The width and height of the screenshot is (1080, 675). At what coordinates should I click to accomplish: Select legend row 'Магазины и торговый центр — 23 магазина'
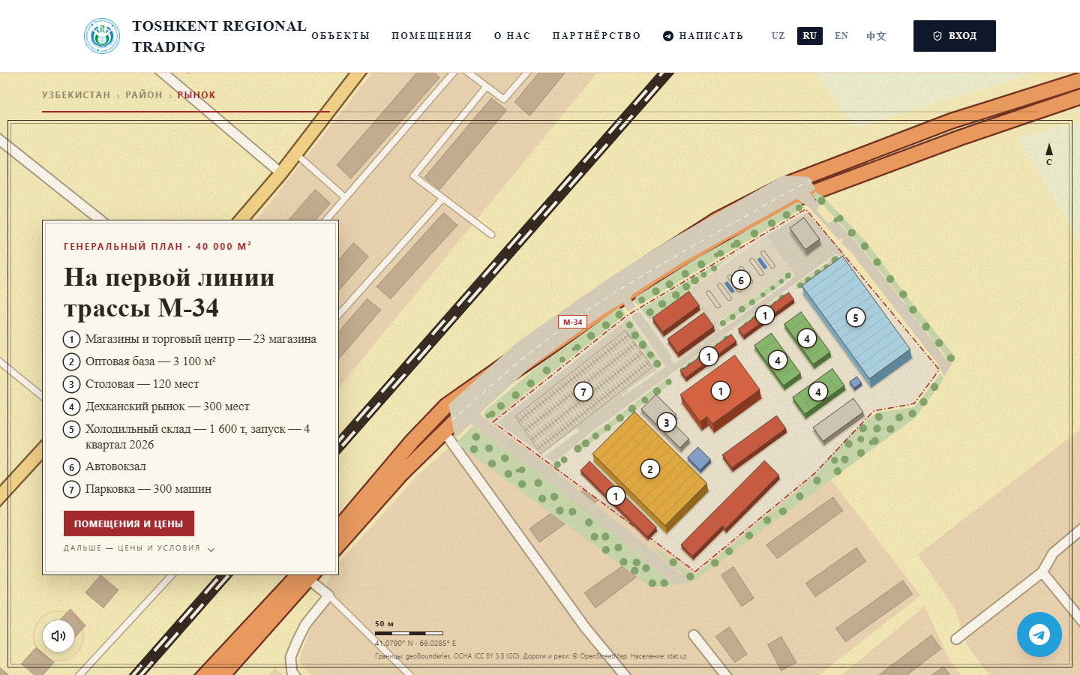[190, 339]
